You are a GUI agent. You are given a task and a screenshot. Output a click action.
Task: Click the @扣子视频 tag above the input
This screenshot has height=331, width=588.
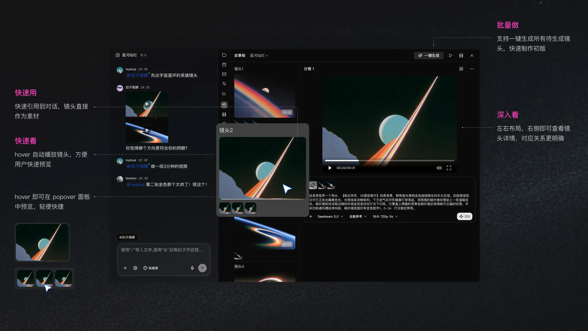(x=127, y=237)
